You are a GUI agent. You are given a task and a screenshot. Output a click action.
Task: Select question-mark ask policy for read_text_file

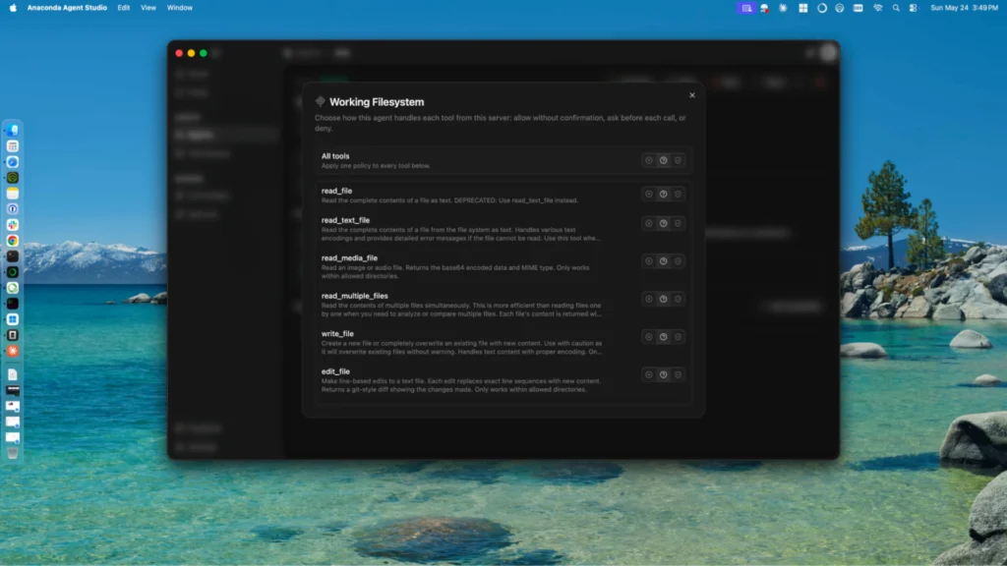point(664,223)
